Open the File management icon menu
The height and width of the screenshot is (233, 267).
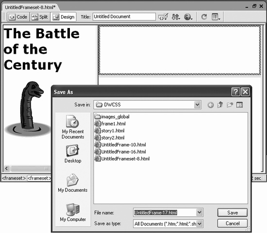(x=176, y=16)
